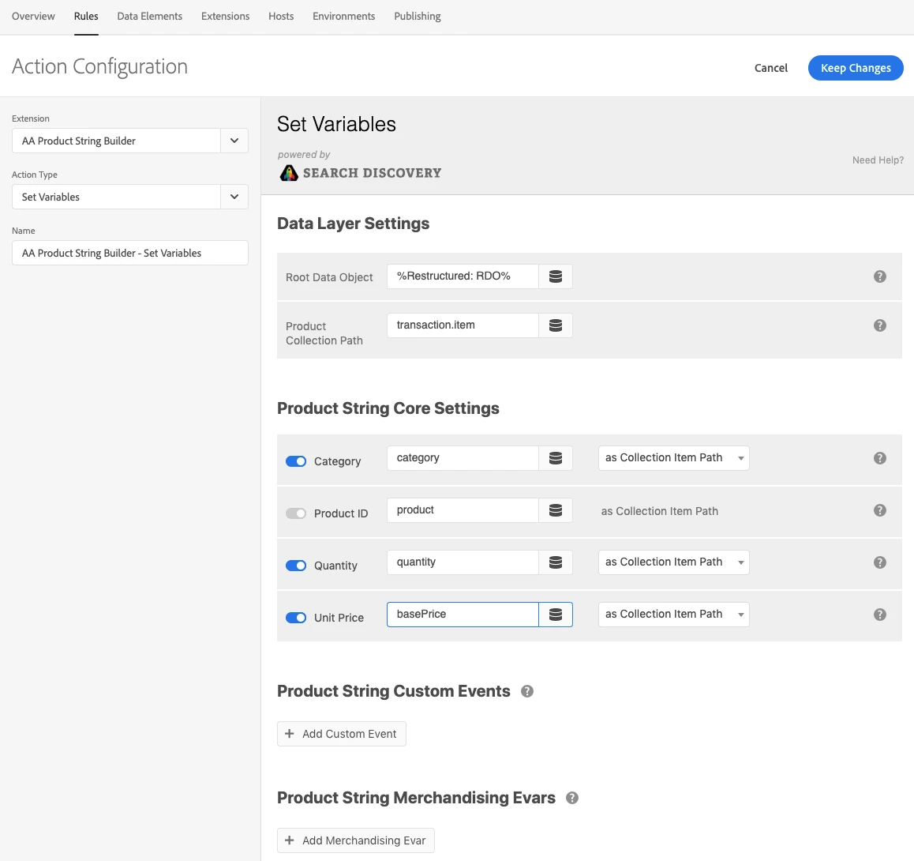Click data element icon beside Product ID field
914x861 pixels.
[556, 510]
